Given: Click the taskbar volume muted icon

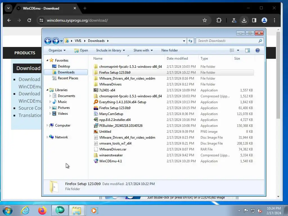Looking at the screenshot, I should (x=260, y=211).
